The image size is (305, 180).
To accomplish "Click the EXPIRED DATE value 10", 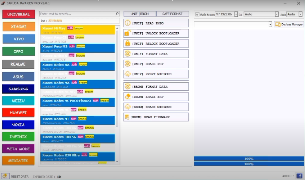I will click(59, 177).
